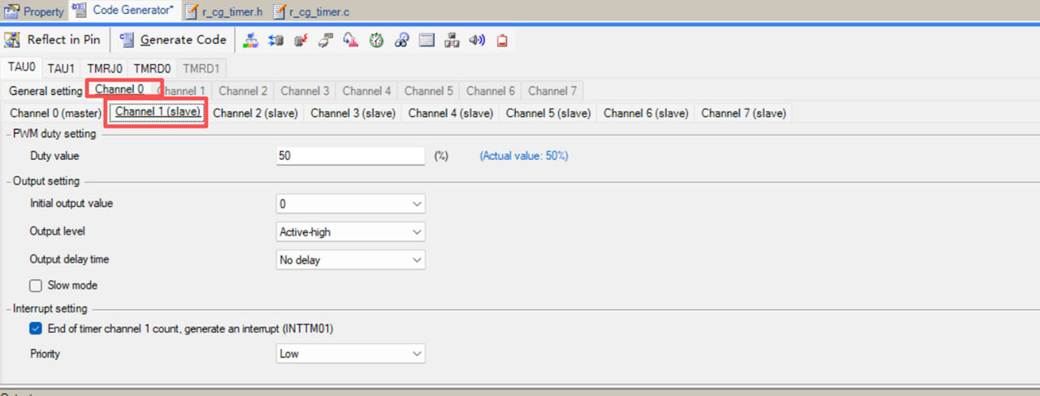The width and height of the screenshot is (1040, 396).
Task: Open the Clock Generator hierarchy icon
Action: tap(251, 40)
